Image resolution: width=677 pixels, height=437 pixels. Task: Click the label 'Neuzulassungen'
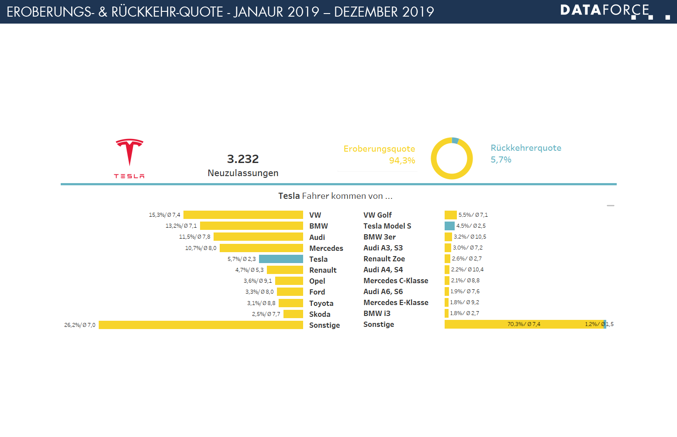click(243, 173)
